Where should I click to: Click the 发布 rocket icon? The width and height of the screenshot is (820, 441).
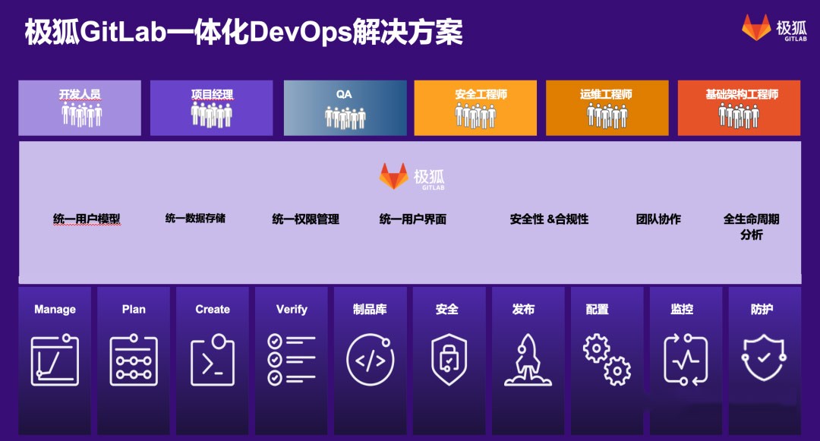[x=528, y=360]
